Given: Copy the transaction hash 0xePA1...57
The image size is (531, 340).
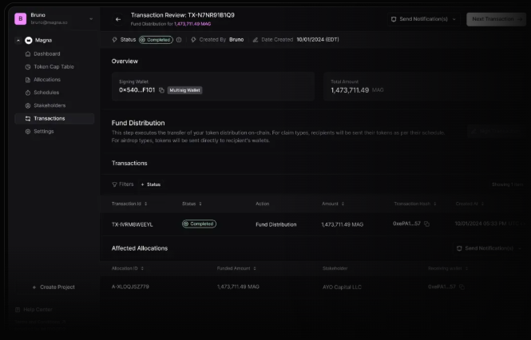Looking at the screenshot, I should tap(427, 224).
